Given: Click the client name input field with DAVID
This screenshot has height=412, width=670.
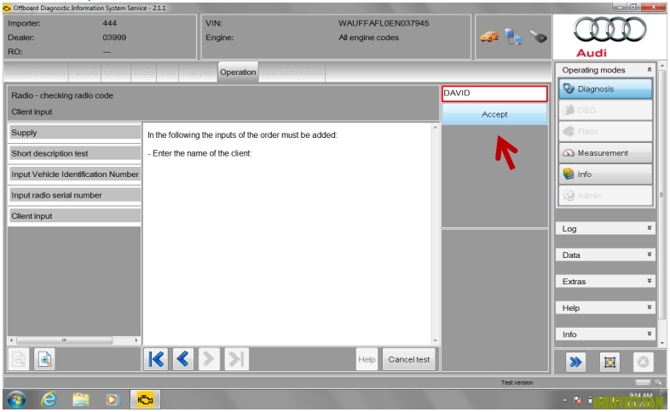Looking at the screenshot, I should click(494, 94).
